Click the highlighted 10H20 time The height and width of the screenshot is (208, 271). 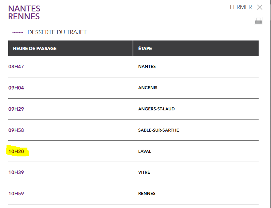coord(16,152)
